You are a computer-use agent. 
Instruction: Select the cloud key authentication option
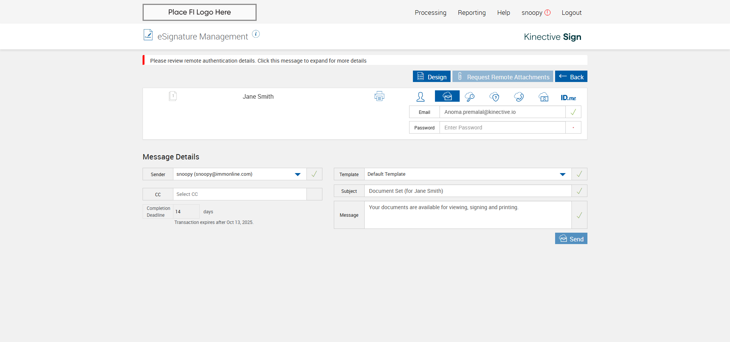click(x=470, y=97)
